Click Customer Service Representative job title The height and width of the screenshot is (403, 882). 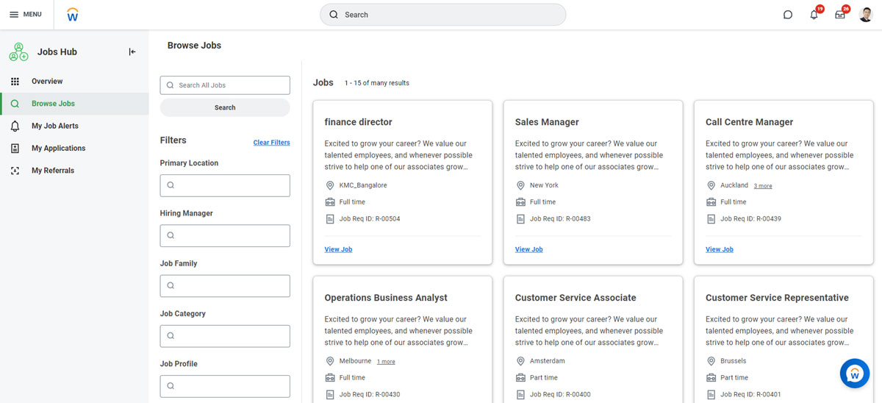(777, 298)
